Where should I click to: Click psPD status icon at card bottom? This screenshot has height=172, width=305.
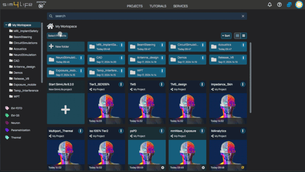click(163, 167)
